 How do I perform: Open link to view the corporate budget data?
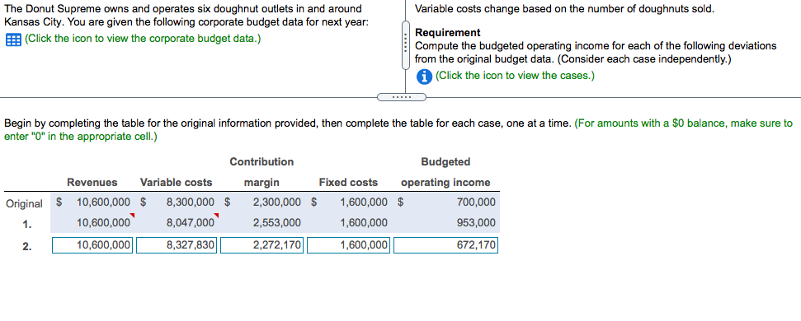coord(143,39)
